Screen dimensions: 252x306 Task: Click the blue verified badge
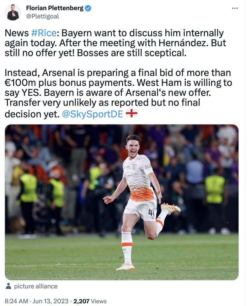click(x=88, y=8)
